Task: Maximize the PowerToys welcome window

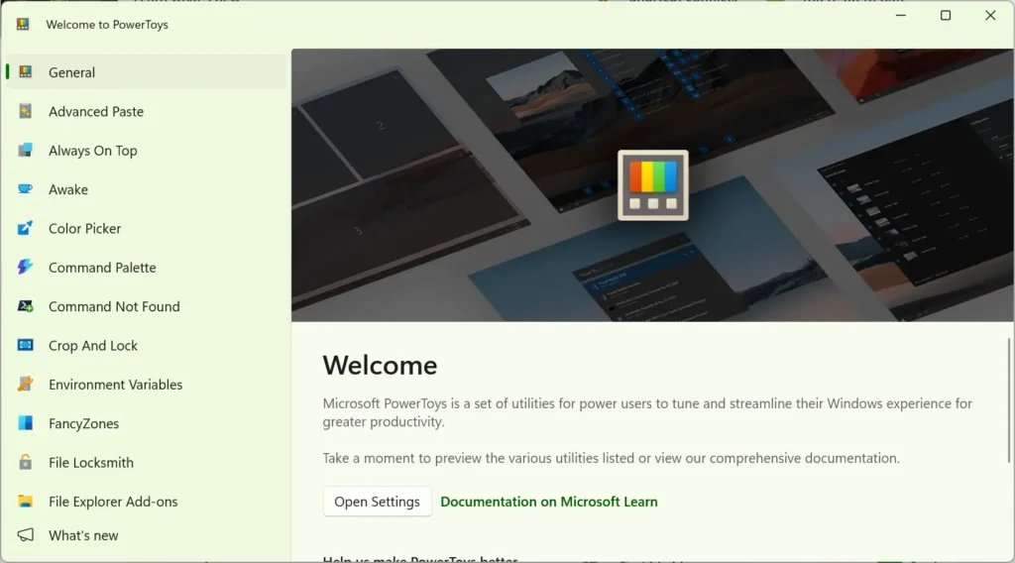Action: (x=945, y=16)
